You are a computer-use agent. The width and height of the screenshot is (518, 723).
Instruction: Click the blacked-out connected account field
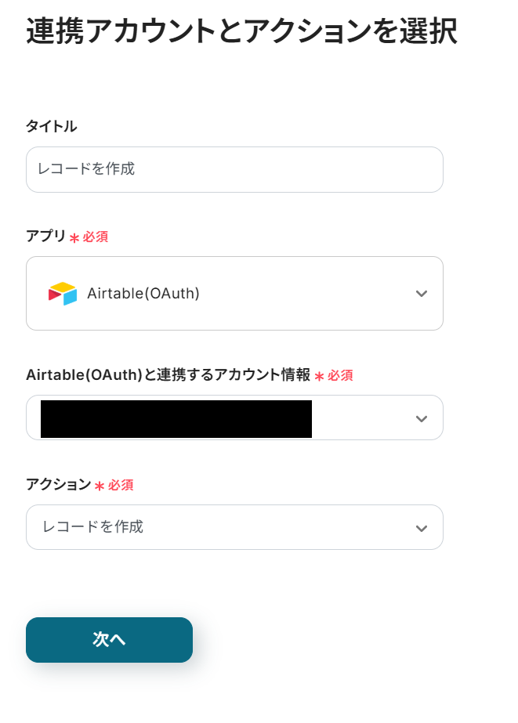(x=176, y=418)
